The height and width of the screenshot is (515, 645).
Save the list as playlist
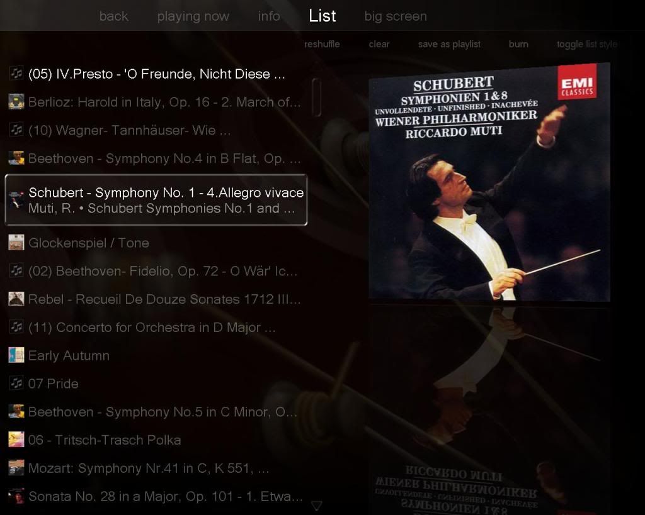pyautogui.click(x=449, y=44)
